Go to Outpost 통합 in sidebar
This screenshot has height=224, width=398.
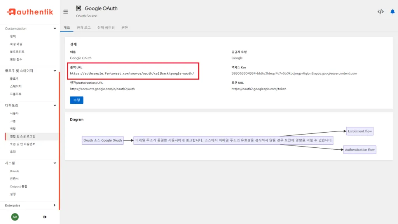point(18,186)
